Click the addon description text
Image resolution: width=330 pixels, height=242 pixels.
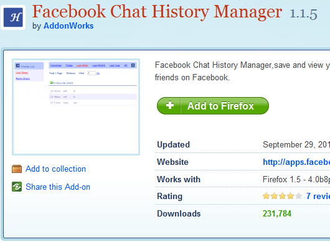pos(242,72)
